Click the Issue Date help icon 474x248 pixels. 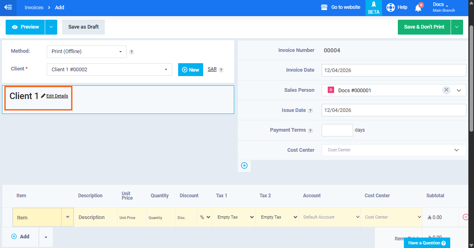coord(310,111)
